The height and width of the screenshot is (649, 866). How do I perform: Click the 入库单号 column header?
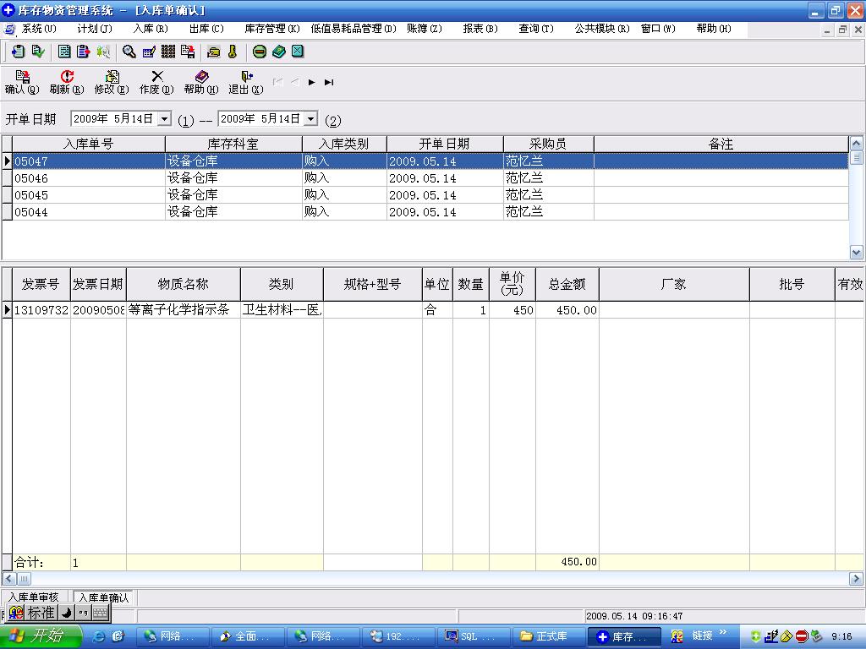click(88, 144)
